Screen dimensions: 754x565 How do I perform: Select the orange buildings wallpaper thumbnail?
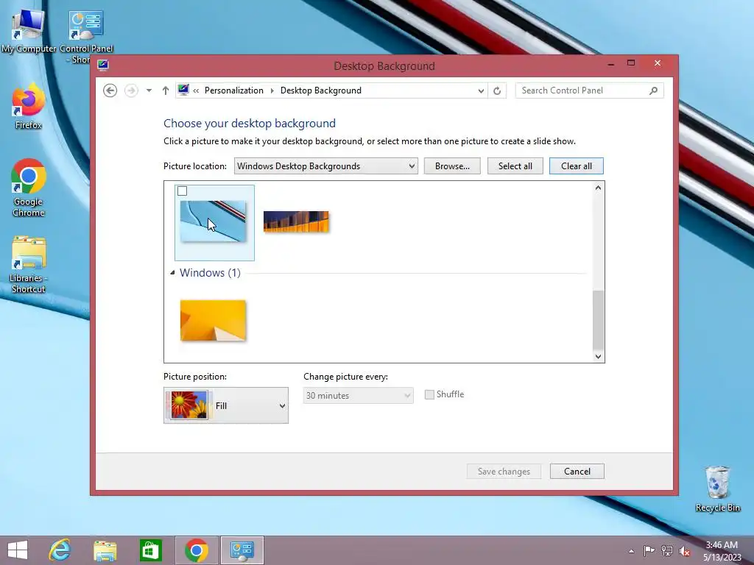[296, 221]
